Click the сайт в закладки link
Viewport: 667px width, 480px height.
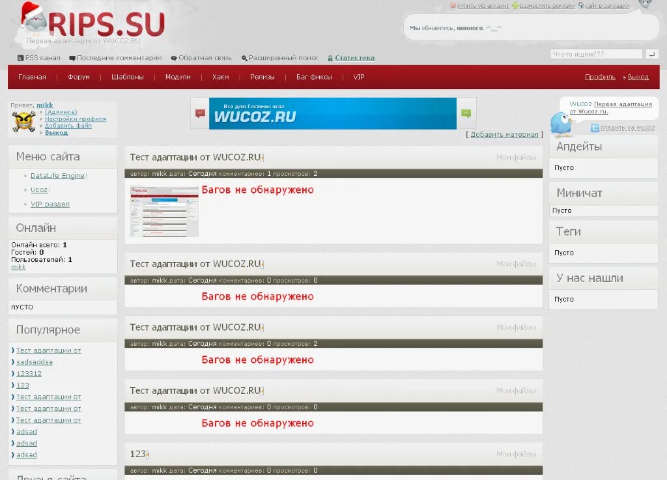tap(607, 5)
